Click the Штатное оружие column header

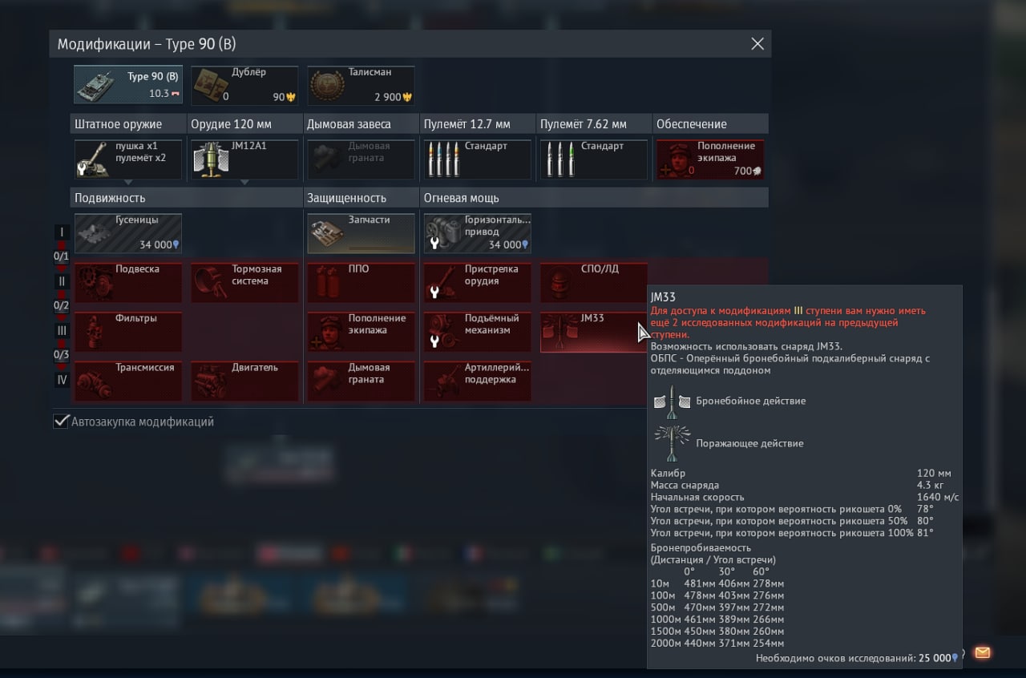point(128,124)
